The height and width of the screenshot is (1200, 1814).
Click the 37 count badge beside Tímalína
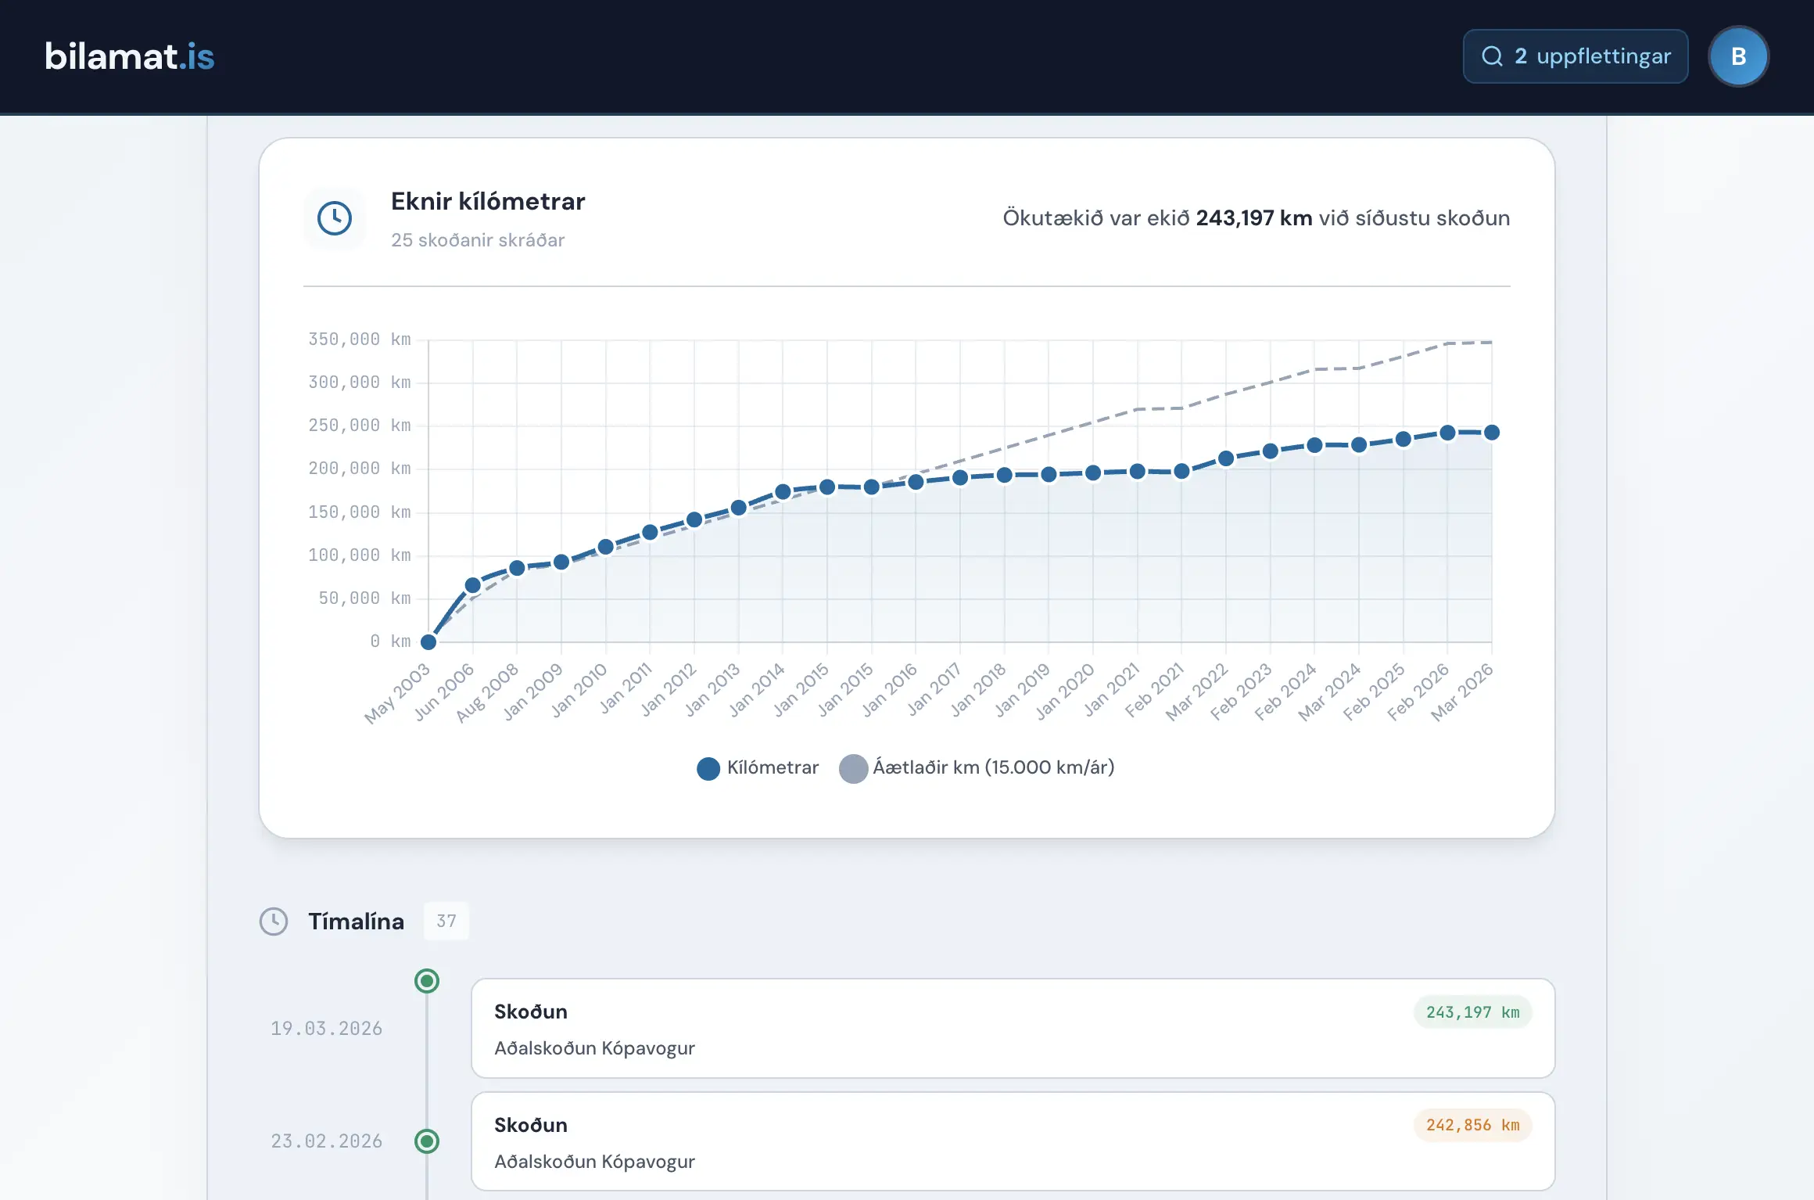tap(446, 921)
